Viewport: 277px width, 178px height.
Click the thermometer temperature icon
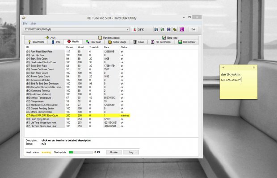point(134,29)
